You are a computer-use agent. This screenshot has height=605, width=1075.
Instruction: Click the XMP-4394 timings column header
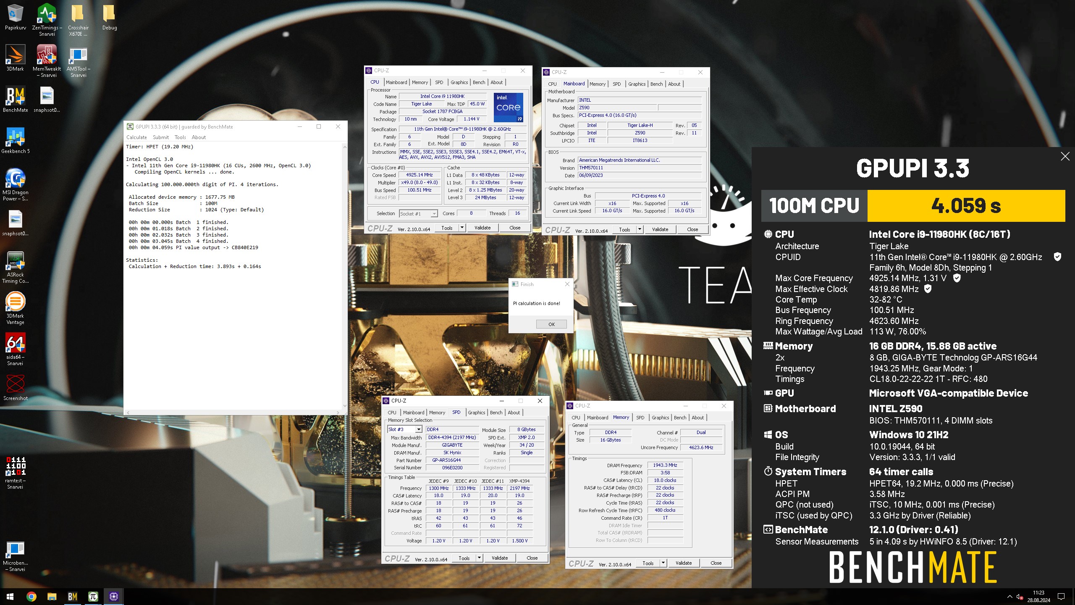click(x=519, y=481)
